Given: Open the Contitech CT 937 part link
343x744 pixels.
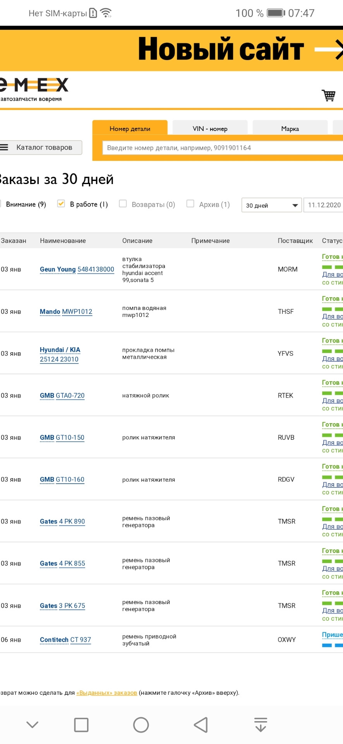Looking at the screenshot, I should pyautogui.click(x=65, y=639).
